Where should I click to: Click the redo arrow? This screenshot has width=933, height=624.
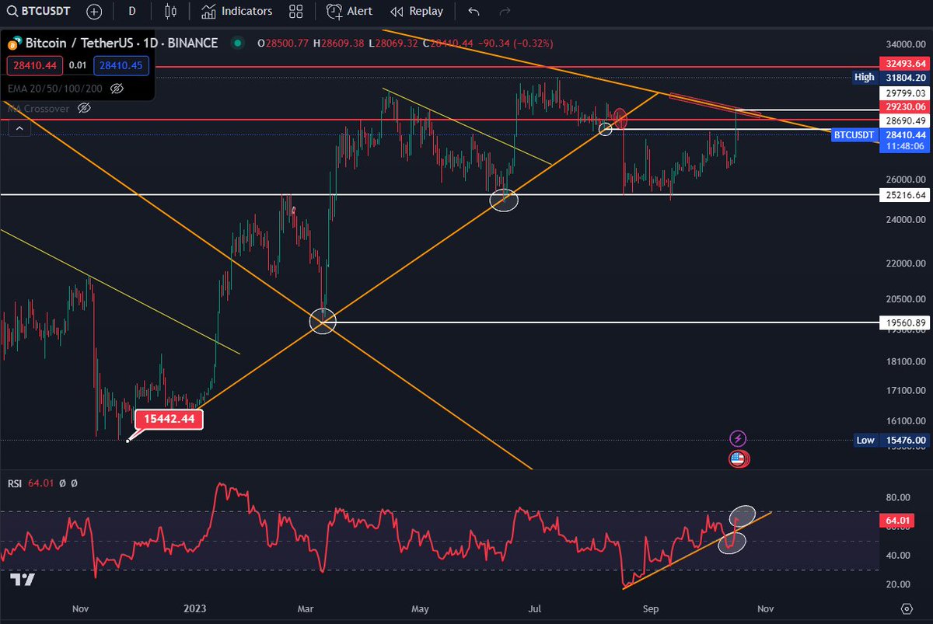505,12
